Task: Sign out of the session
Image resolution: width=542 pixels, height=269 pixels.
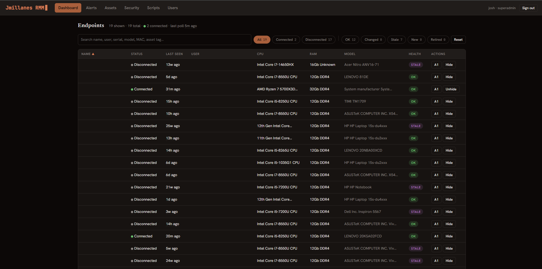Action: pyautogui.click(x=528, y=8)
